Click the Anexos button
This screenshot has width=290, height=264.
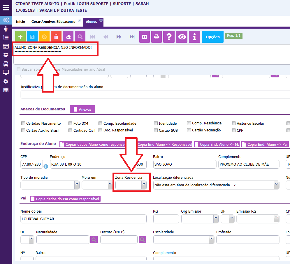82,109
